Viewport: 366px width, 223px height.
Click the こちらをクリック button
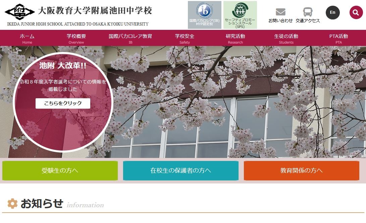(63, 103)
